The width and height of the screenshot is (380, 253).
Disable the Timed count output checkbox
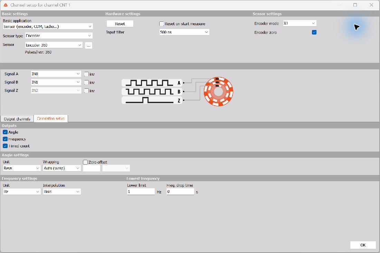(x=5, y=146)
